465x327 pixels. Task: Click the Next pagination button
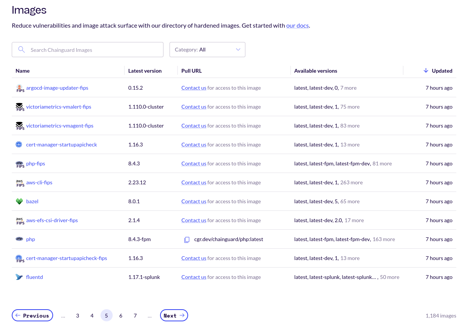(x=174, y=315)
